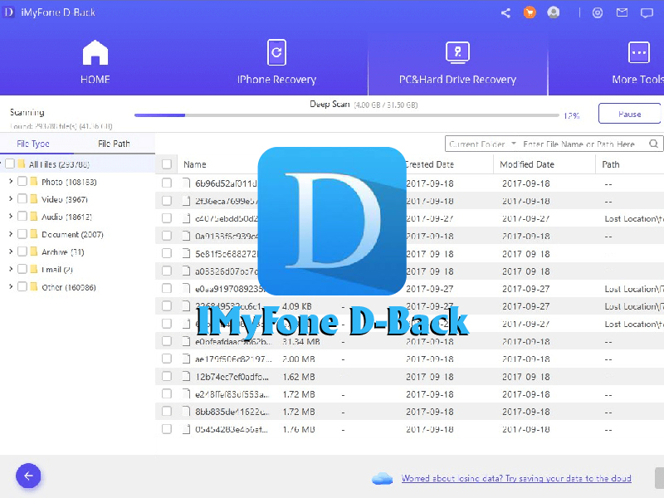Select the Other (160986) tree item

69,287
